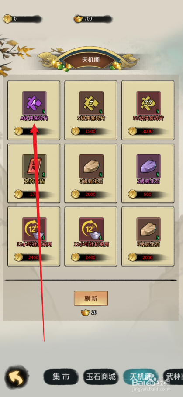Tap the back arrow icon
This screenshot has height=397, width=183.
[17, 377]
